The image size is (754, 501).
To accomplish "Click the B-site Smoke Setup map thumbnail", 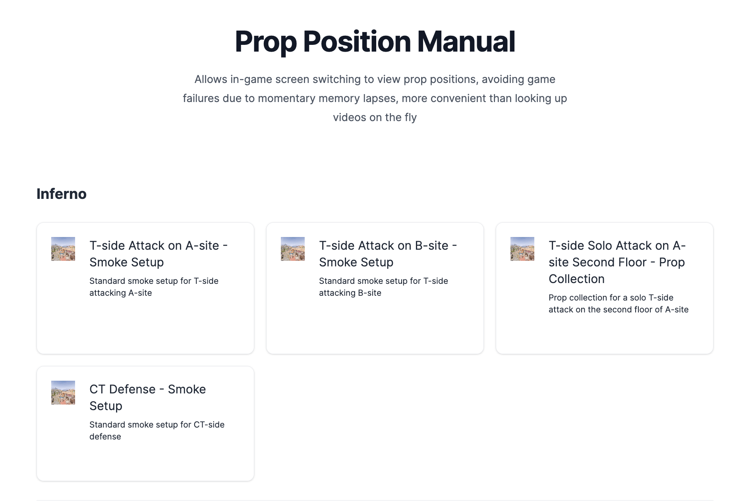I will pos(293,249).
